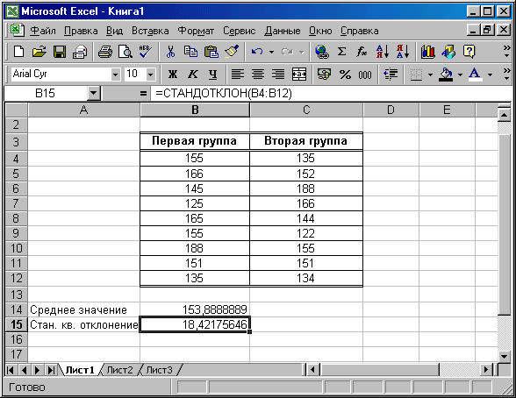Select cell with value 153,8888889

tap(195, 309)
